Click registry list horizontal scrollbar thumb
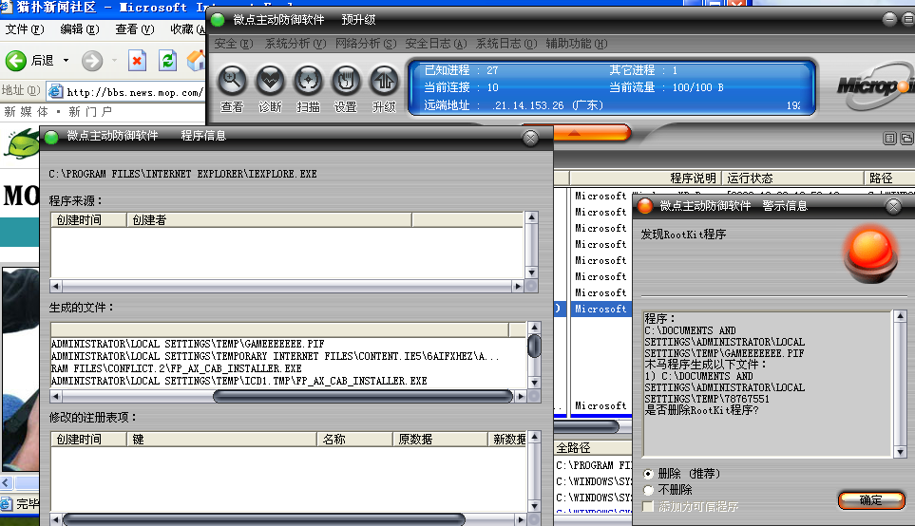Screen dimensions: 915x526 point(264,519)
